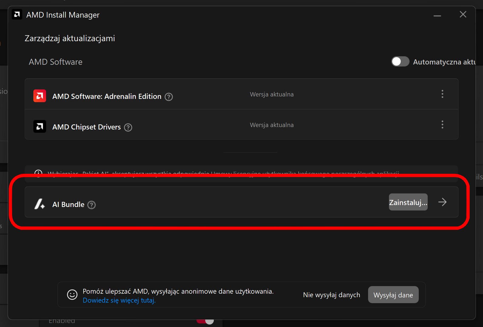Click the Zainstaluj button for AI Bundle
This screenshot has width=483, height=327.
tap(408, 202)
